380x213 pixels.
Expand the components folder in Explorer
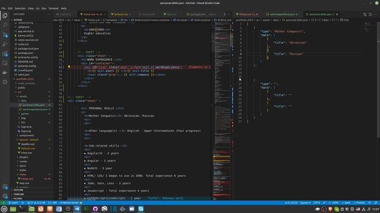click(x=27, y=135)
